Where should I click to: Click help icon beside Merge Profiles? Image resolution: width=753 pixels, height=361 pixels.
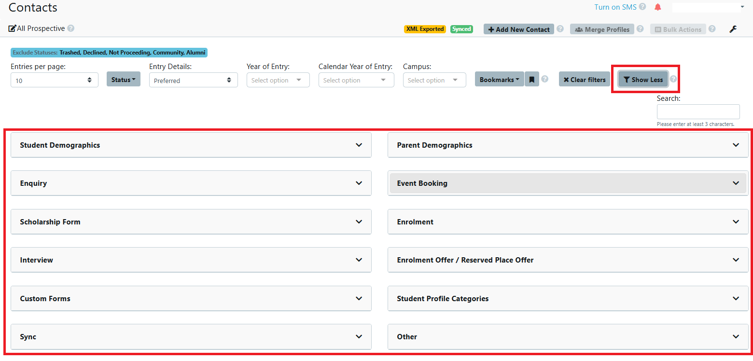coord(640,29)
